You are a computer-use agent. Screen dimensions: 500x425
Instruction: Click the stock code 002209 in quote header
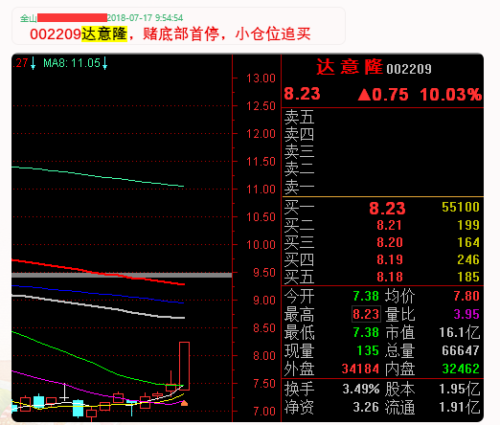pyautogui.click(x=409, y=69)
